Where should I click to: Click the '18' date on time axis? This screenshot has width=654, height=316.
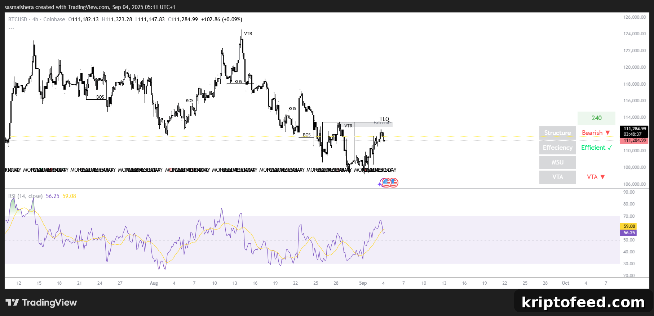pos(59,283)
